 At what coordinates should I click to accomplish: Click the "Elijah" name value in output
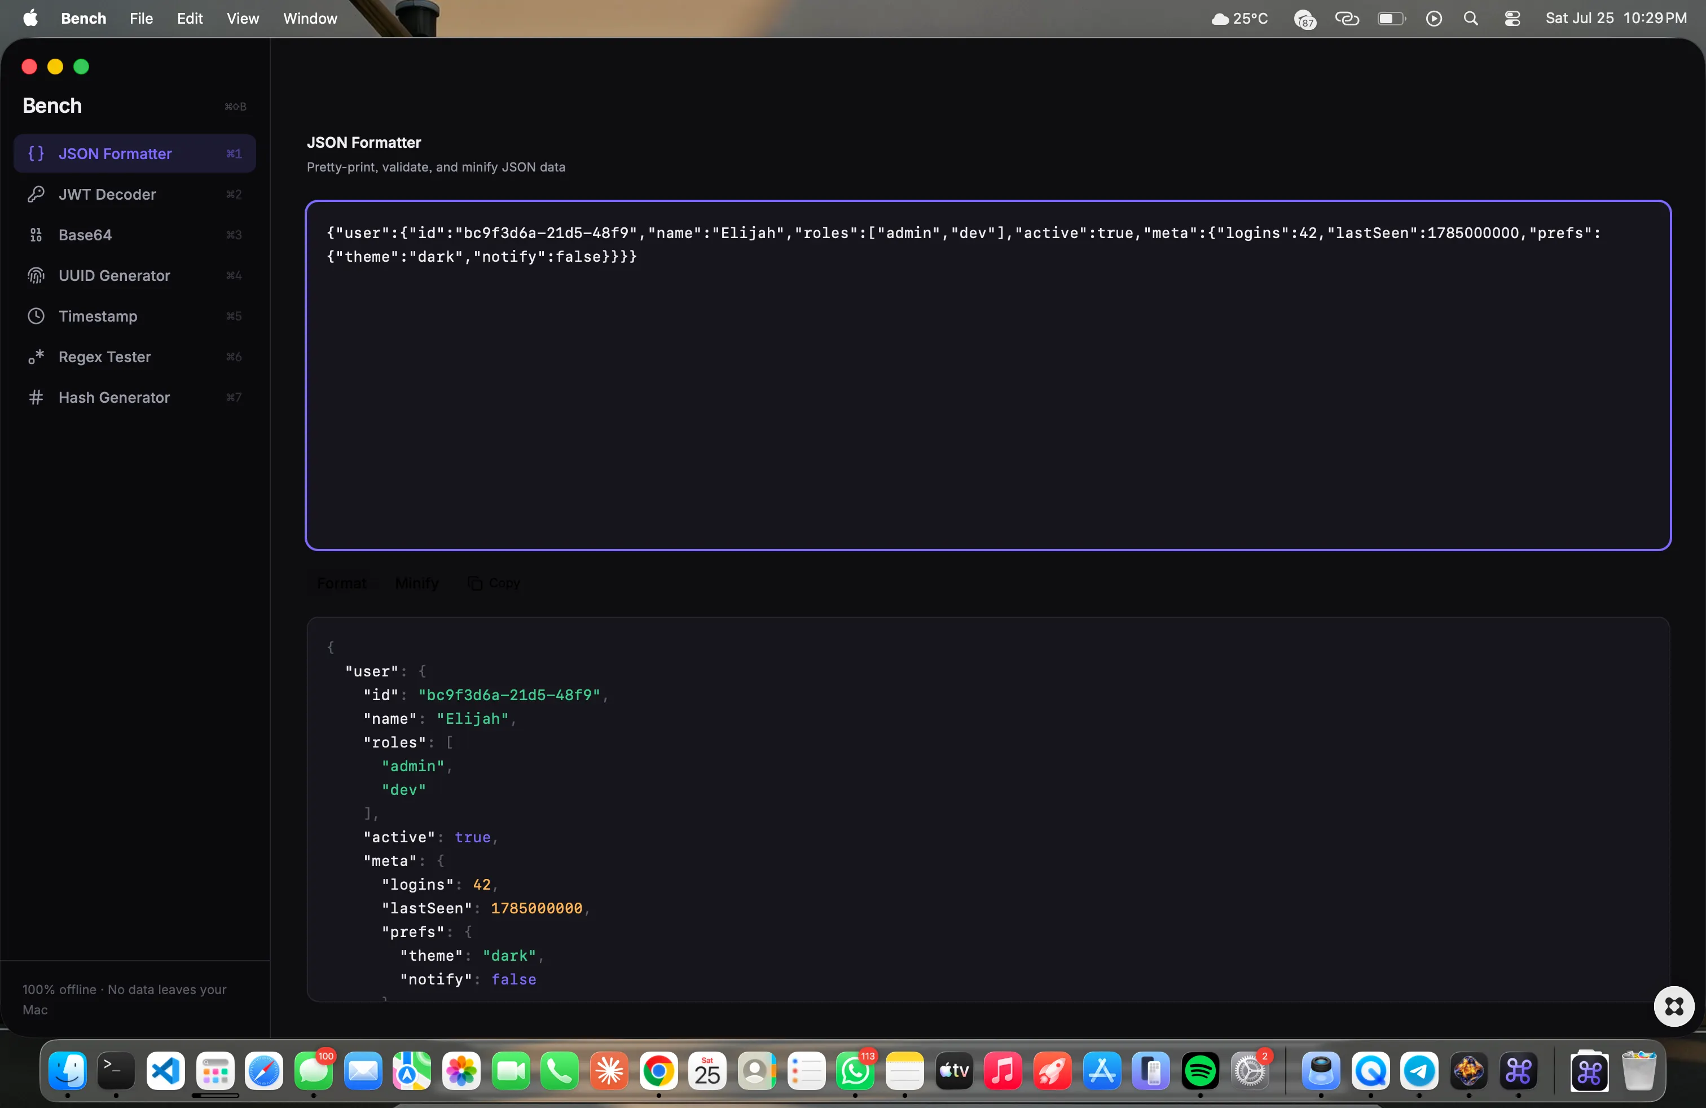[472, 719]
